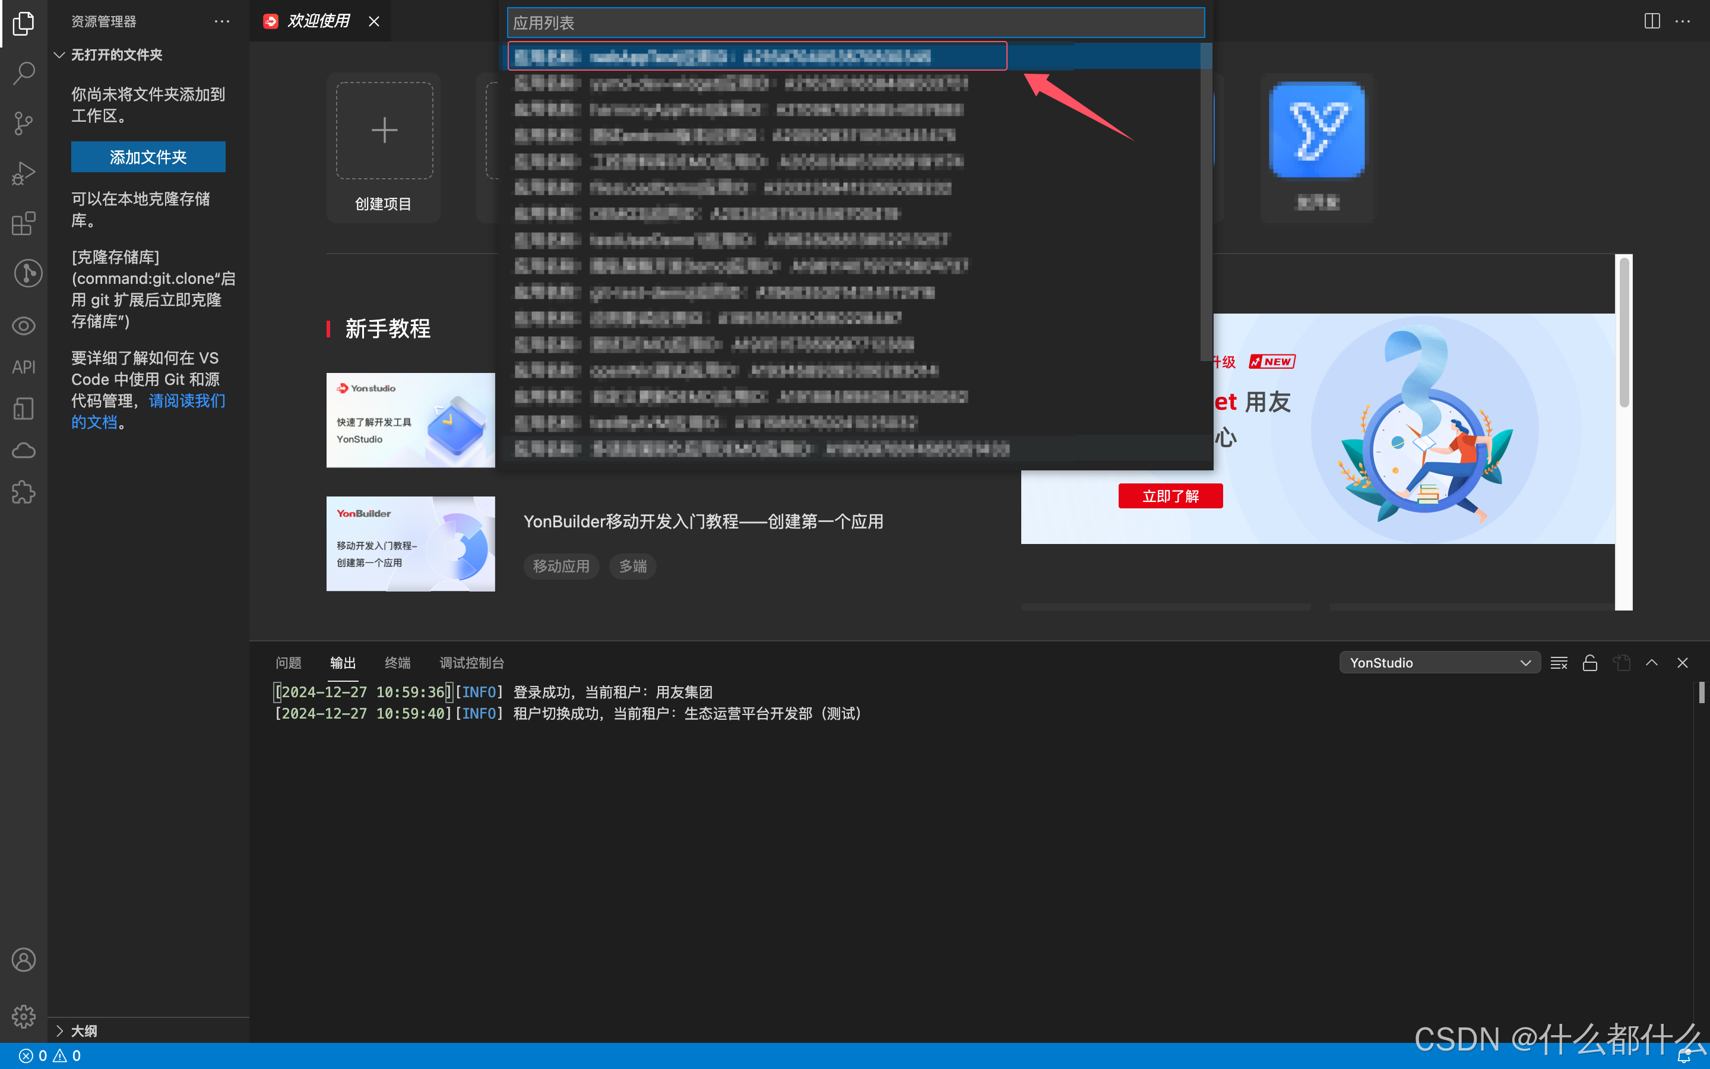Clear output using the clear list icon
Screen dimensions: 1710x1069
(x=1559, y=662)
